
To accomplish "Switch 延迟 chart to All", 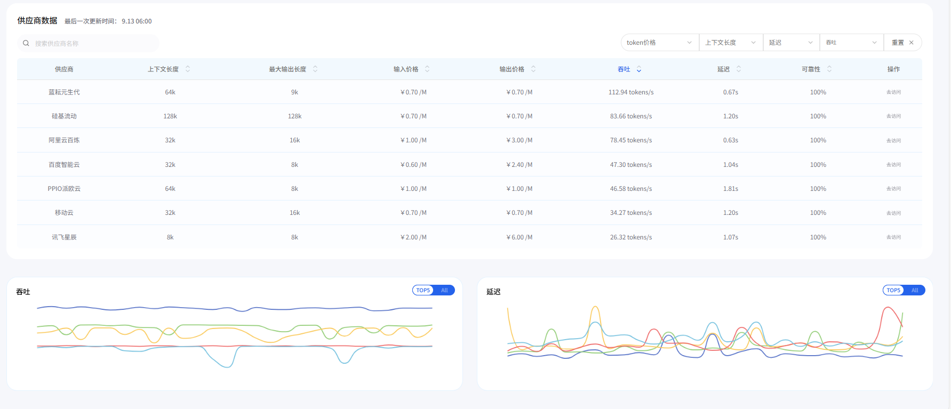I will [x=915, y=290].
